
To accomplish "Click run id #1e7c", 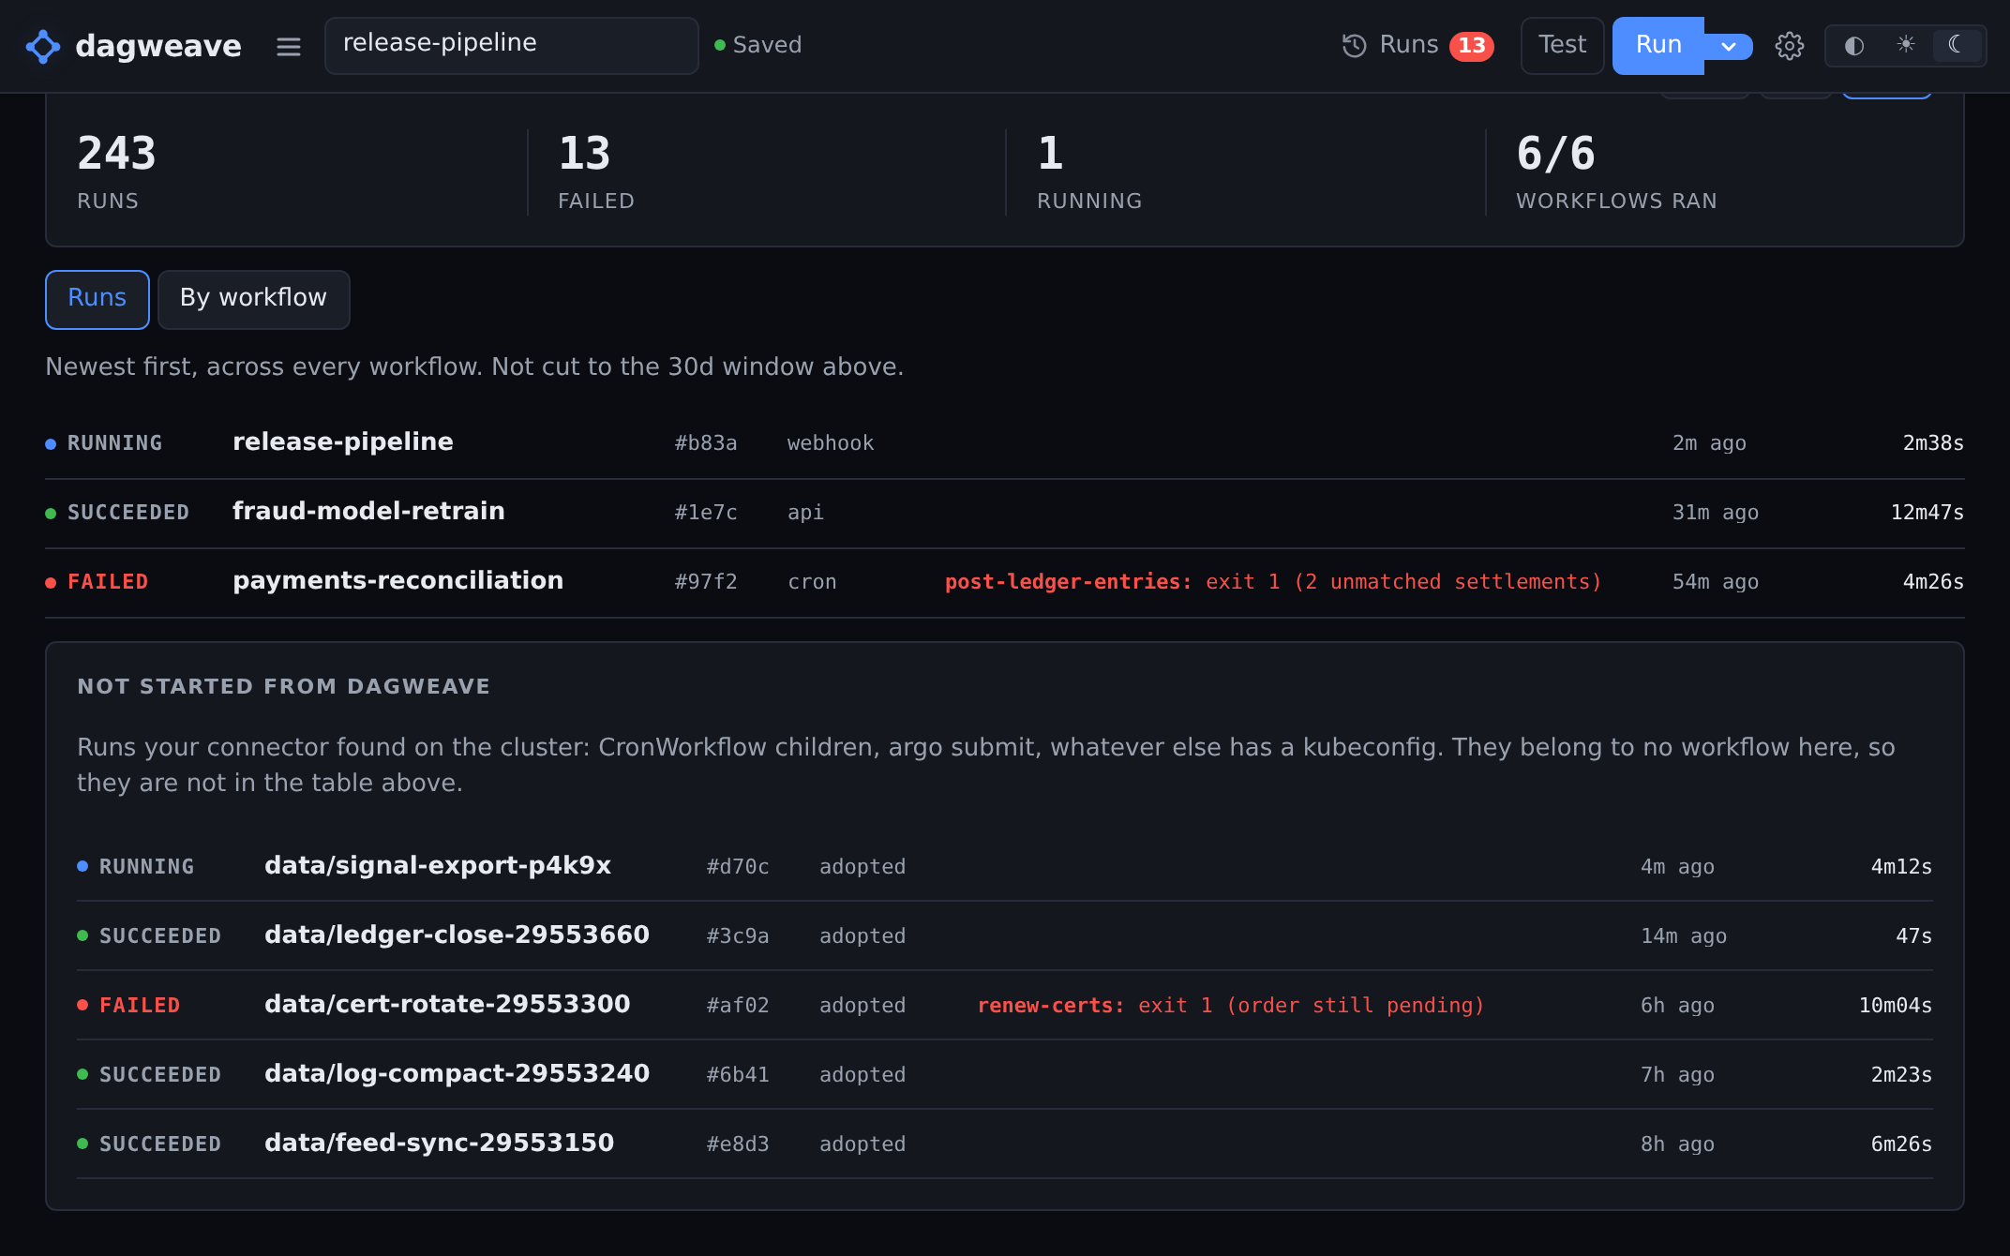I will tap(706, 513).
